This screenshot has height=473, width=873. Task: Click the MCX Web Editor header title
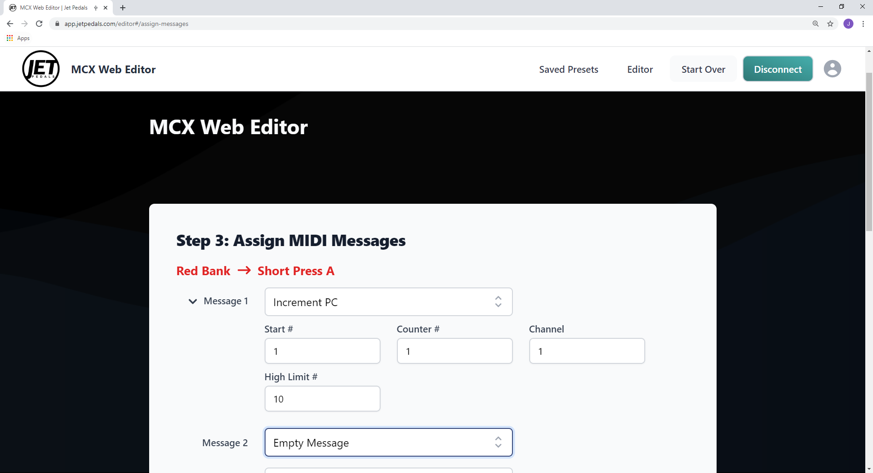pos(113,69)
